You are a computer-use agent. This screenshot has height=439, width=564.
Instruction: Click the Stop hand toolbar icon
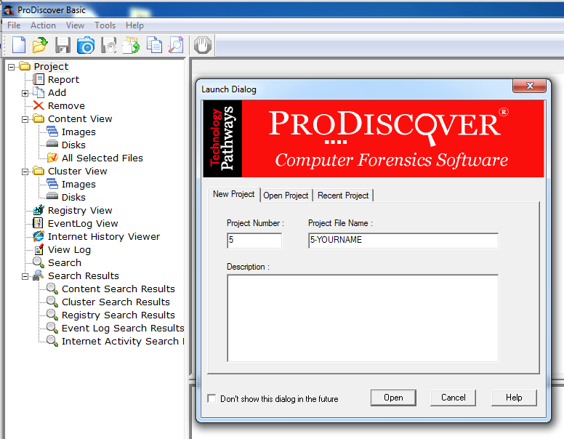(203, 46)
